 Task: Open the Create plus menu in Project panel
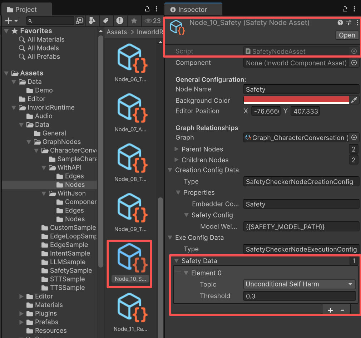point(11,21)
